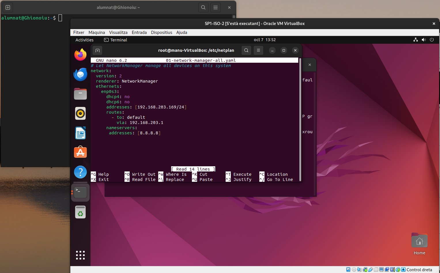Open Ubuntu Software store icon

point(80,152)
